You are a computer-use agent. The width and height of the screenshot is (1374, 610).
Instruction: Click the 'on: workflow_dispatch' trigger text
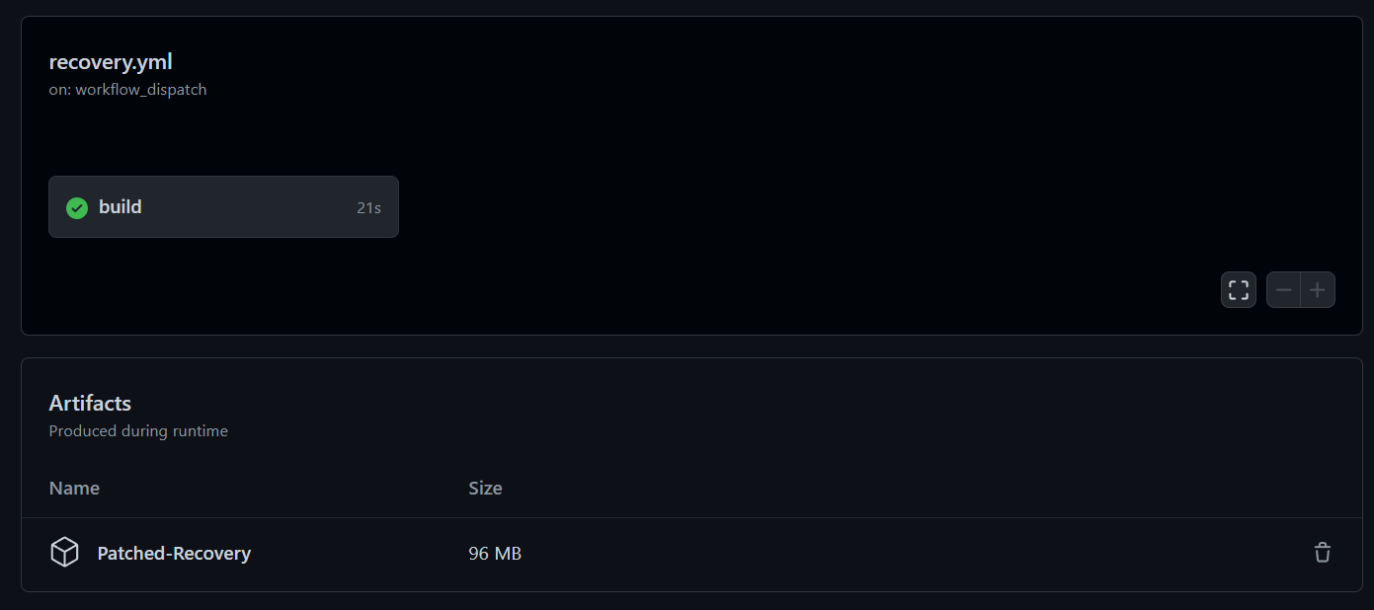[x=127, y=90]
